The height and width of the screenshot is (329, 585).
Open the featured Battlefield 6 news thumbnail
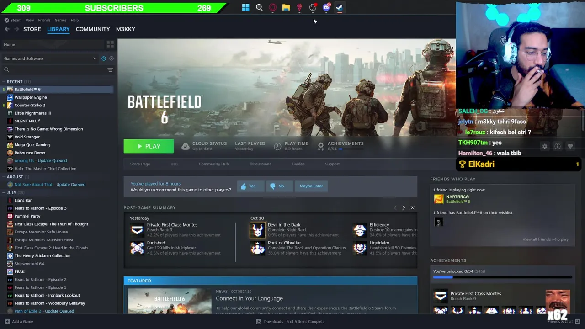(x=169, y=301)
